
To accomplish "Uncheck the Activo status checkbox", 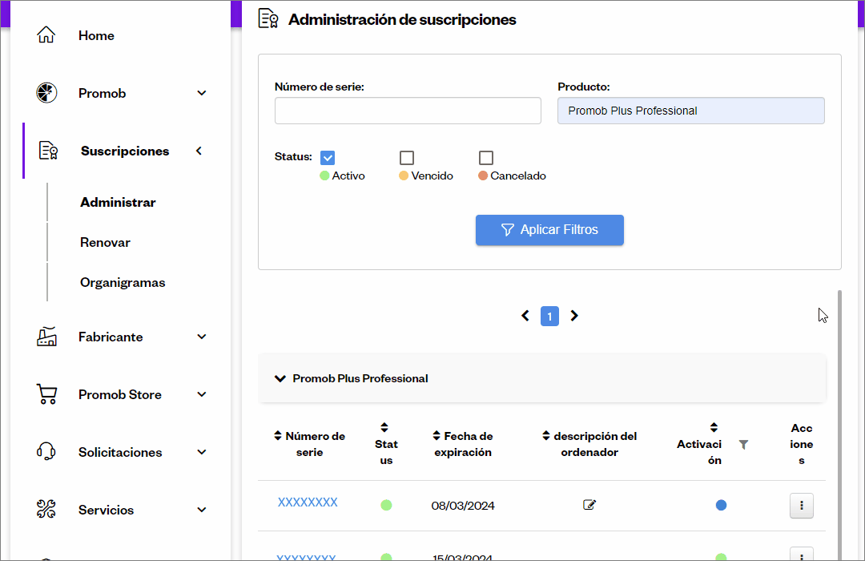I will (x=328, y=158).
